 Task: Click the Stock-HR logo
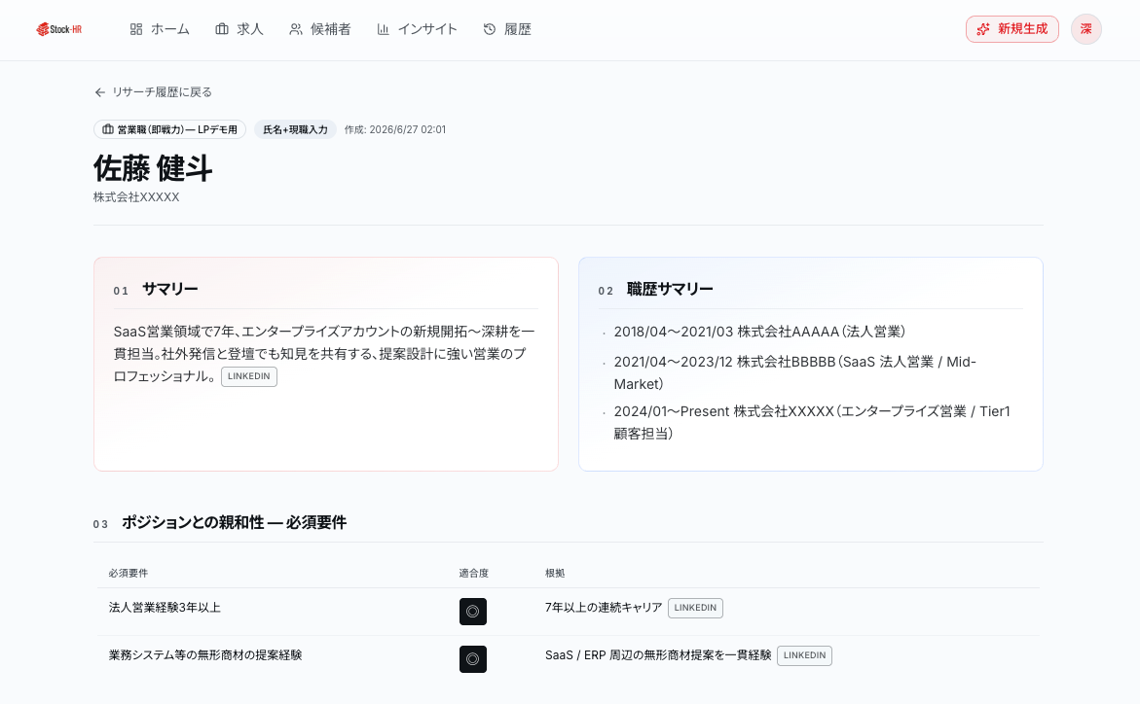(58, 29)
